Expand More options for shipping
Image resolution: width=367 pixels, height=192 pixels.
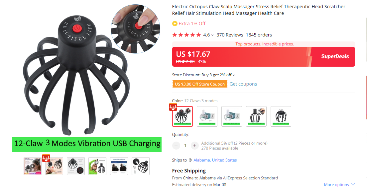(x=339, y=184)
